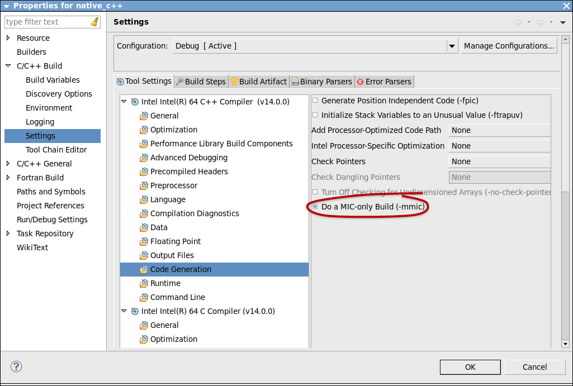The image size is (573, 386).
Task: Click the Intel 64 C Compiler icon
Action: [135, 312]
